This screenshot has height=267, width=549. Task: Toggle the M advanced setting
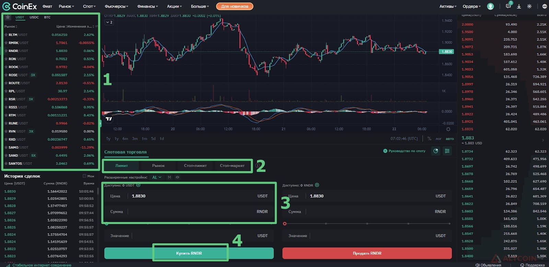click(x=169, y=177)
